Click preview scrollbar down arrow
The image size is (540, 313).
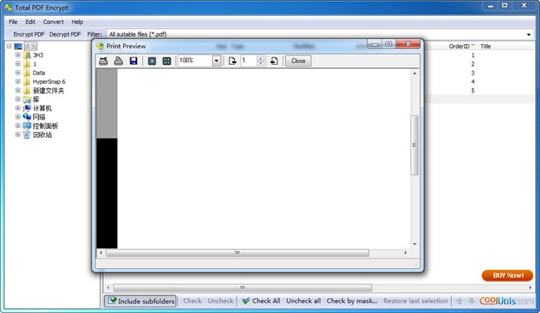tap(415, 244)
